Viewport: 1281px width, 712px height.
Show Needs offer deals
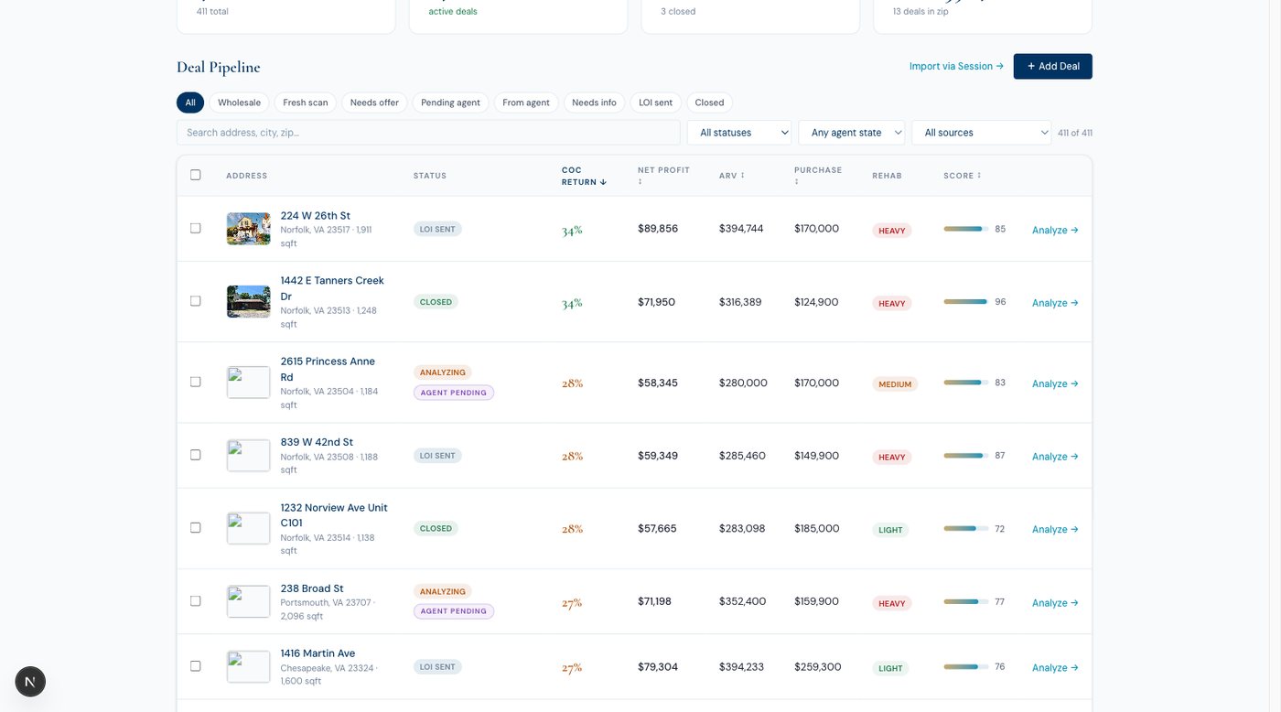(374, 102)
